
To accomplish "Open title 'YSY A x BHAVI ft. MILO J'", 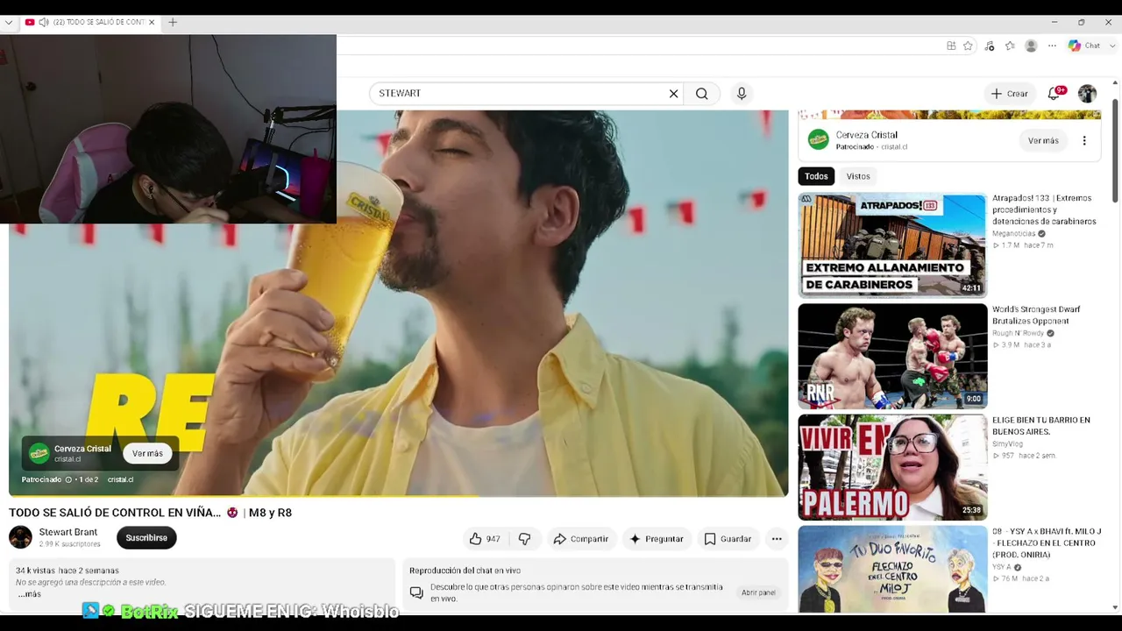I will coord(1047,542).
